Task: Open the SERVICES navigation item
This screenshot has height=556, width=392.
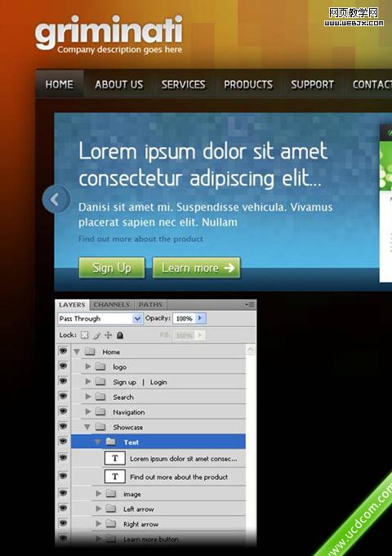Action: (184, 84)
